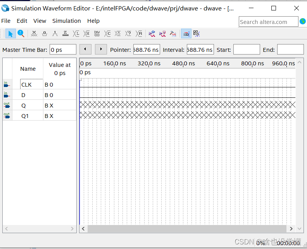
Task: Force Low (0) on selected waveform
Action: point(45,34)
